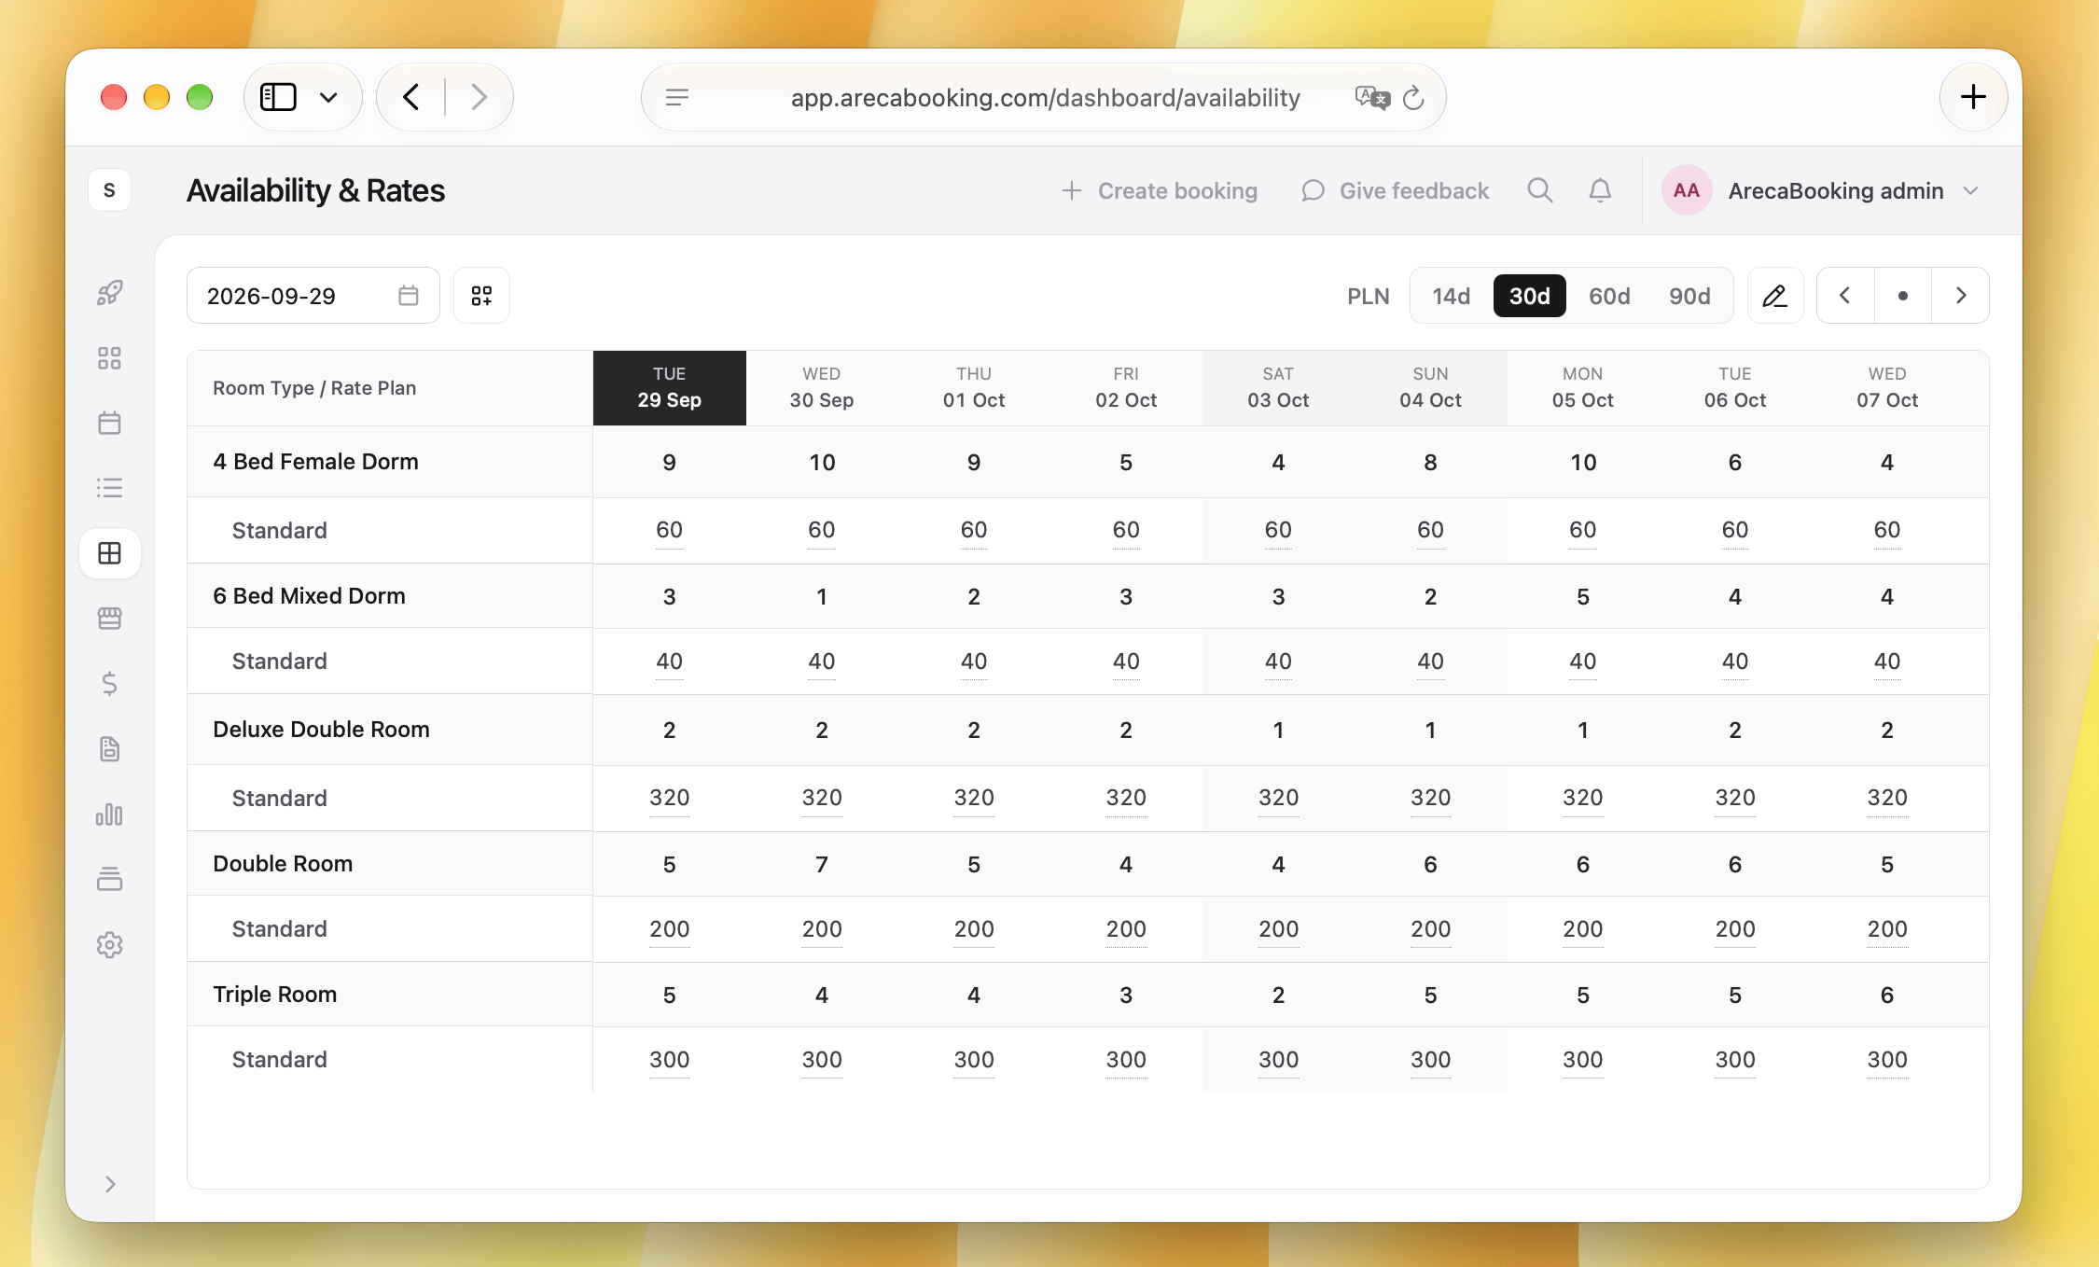Open the dashboard grid sidebar icon
This screenshot has height=1267, width=2099.
110,358
